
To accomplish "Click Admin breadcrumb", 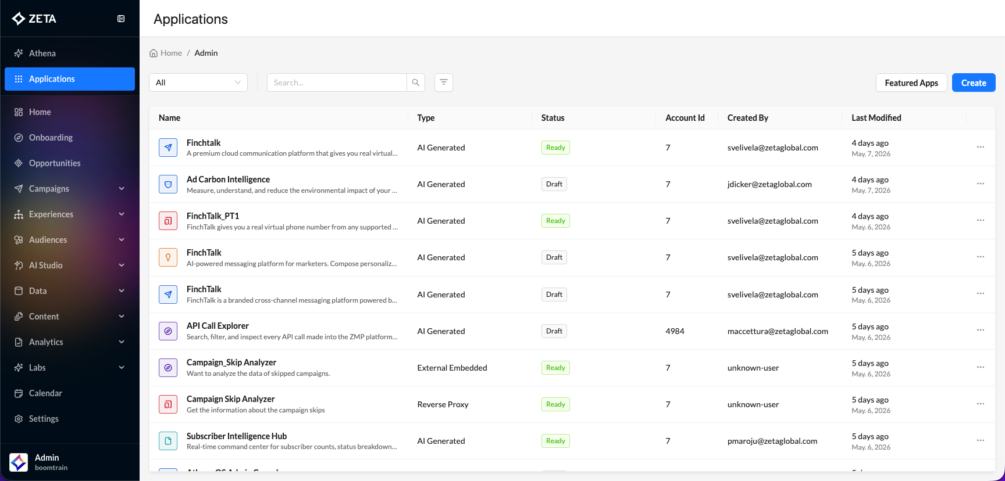I will 206,53.
